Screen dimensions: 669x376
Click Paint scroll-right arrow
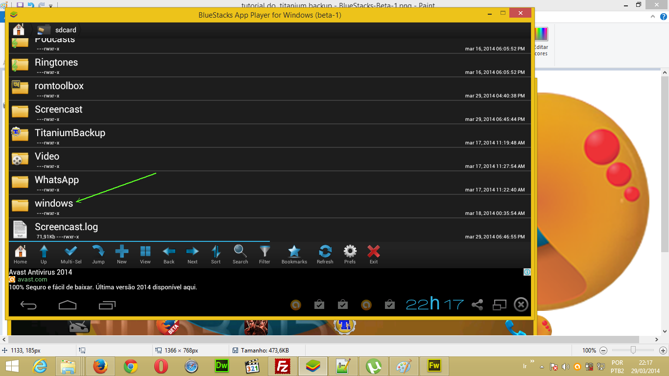point(657,339)
